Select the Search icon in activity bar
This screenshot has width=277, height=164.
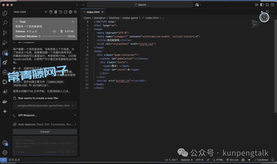click(5, 23)
